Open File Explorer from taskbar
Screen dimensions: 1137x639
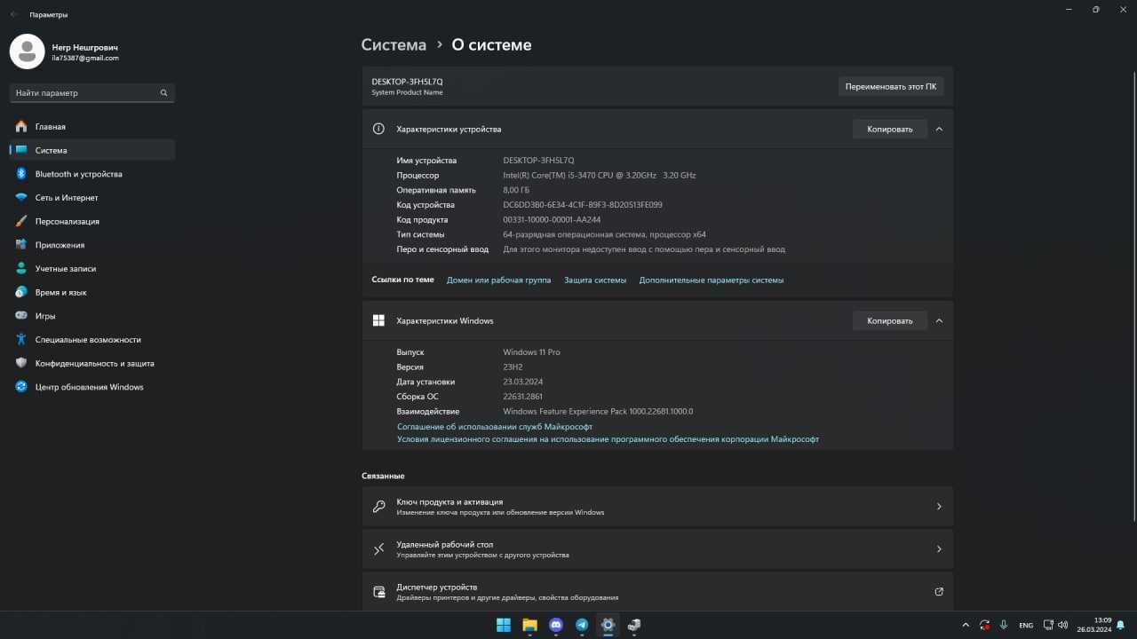(529, 625)
